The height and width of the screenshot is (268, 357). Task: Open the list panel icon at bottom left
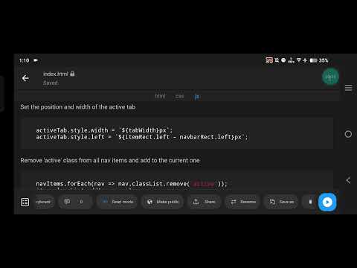coord(25,202)
